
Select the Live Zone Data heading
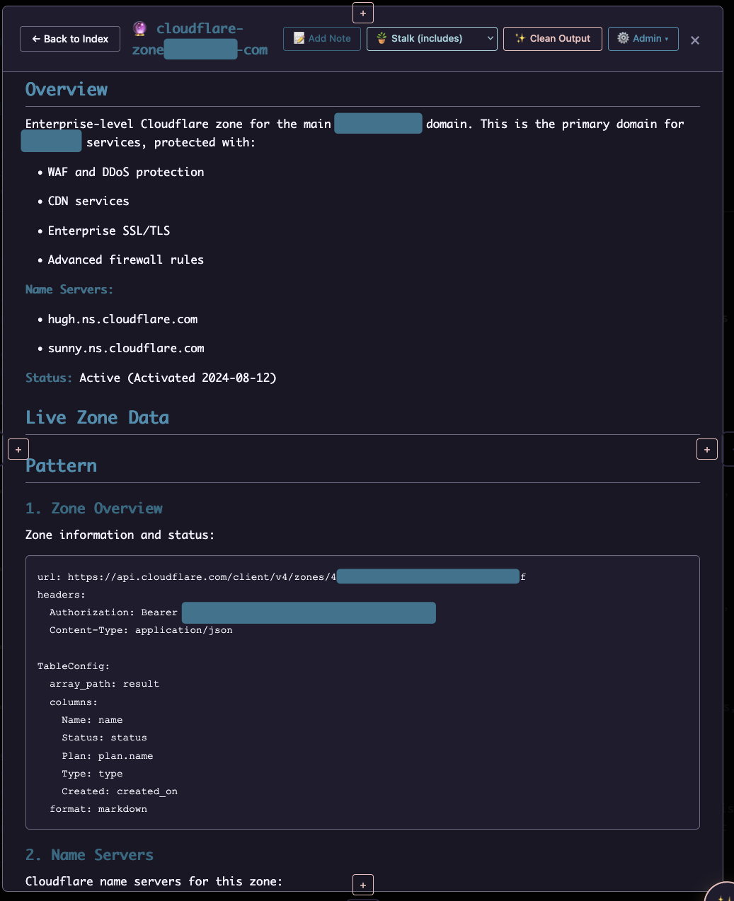97,418
